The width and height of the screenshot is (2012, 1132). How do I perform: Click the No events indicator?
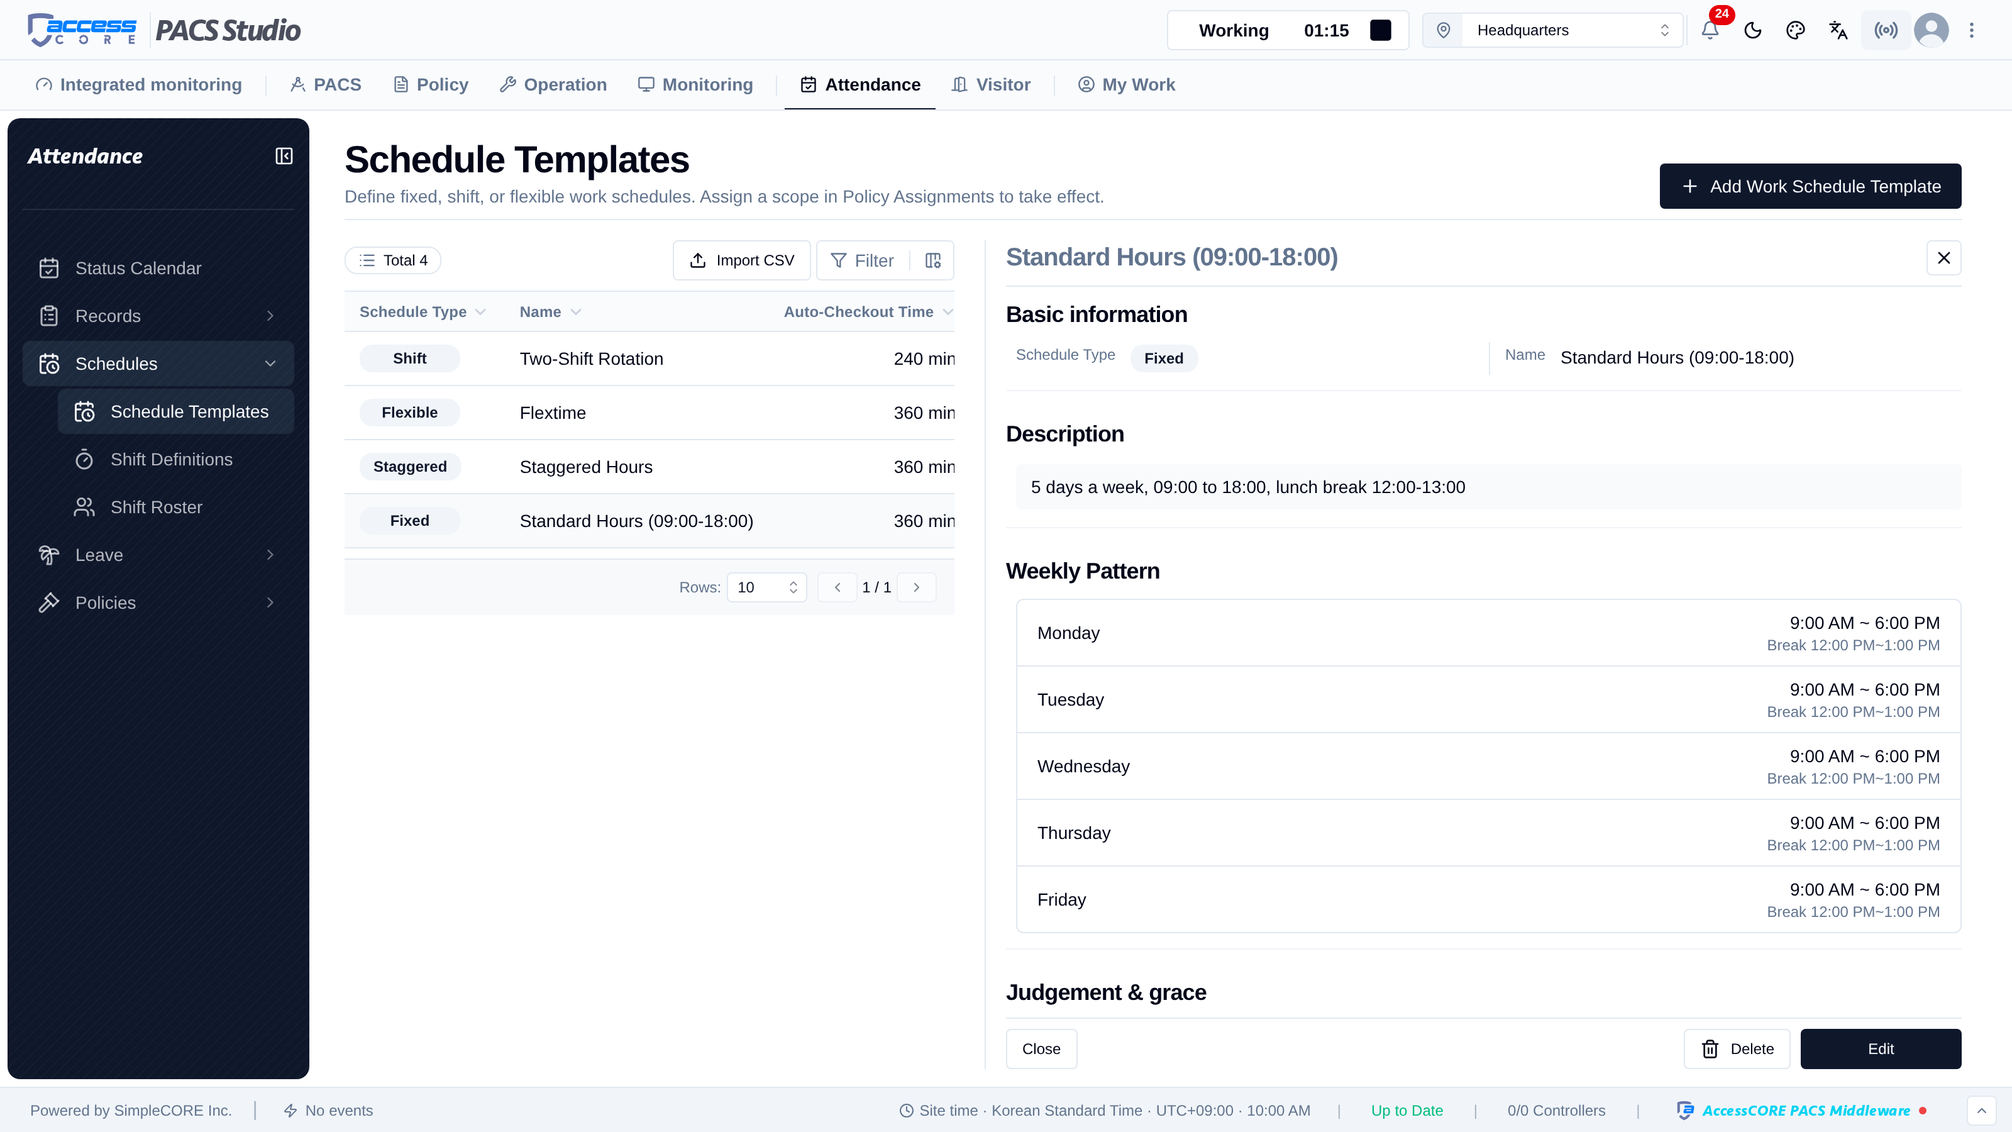(x=328, y=1110)
